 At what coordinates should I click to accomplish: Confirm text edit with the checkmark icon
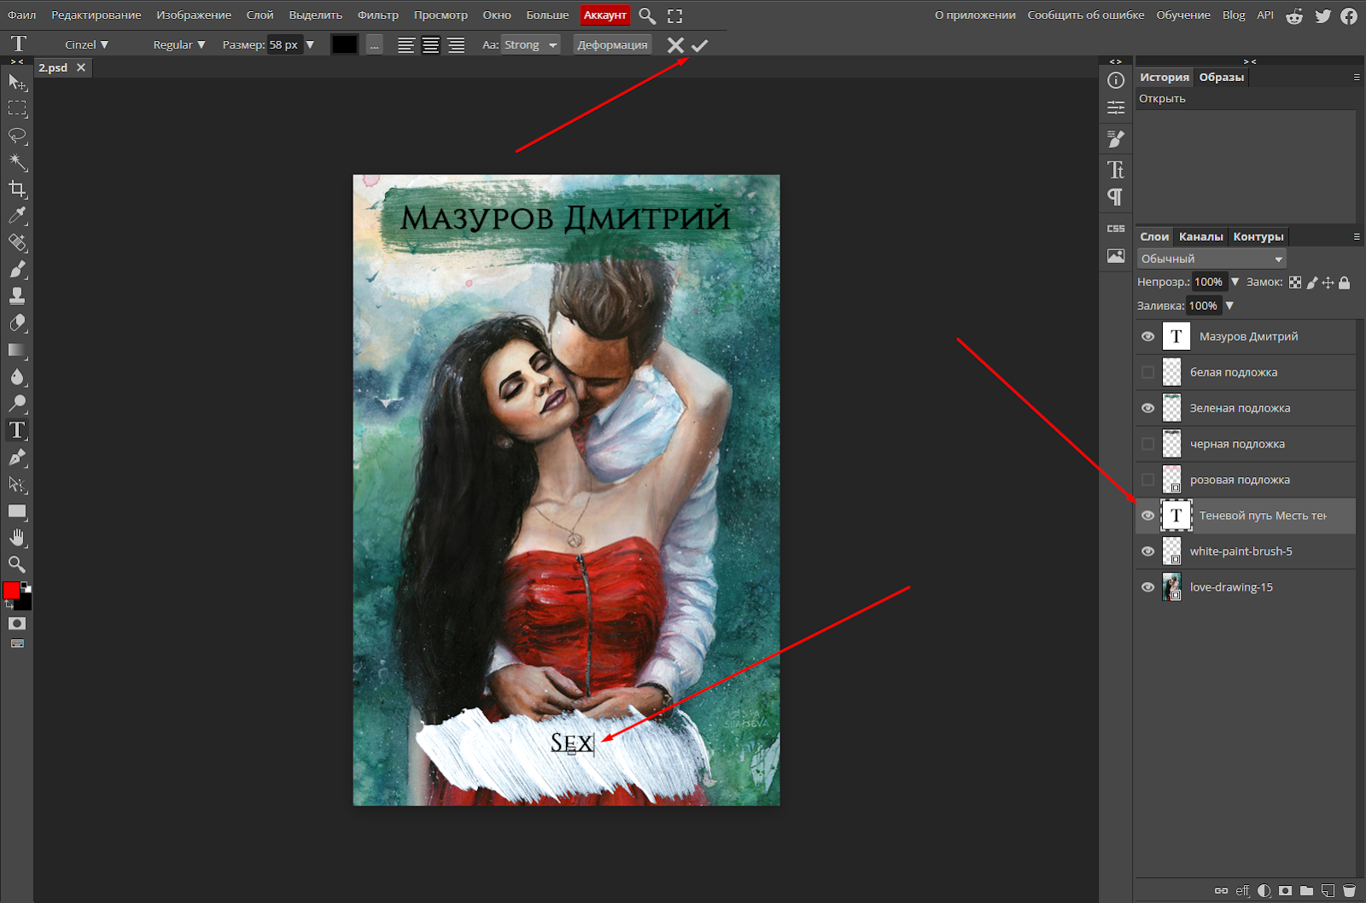click(700, 45)
